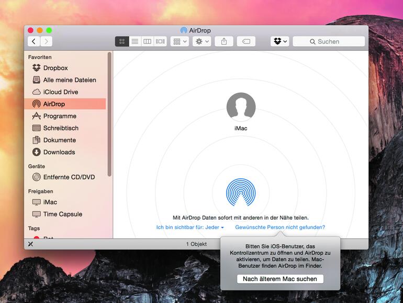Switch to list view

(x=135, y=41)
